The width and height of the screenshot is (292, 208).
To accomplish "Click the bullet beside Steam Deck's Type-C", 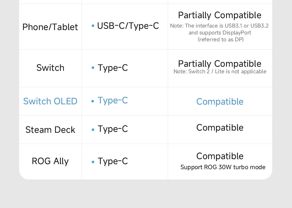I will 93,130.
